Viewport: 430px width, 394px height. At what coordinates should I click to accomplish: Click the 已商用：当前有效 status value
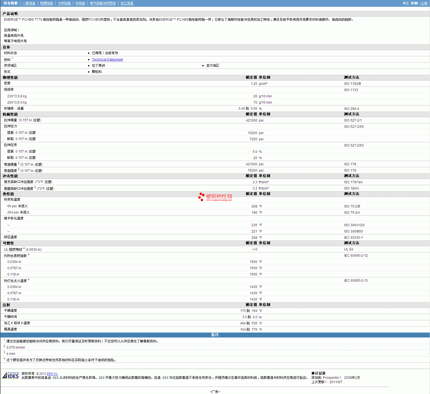pyautogui.click(x=105, y=53)
